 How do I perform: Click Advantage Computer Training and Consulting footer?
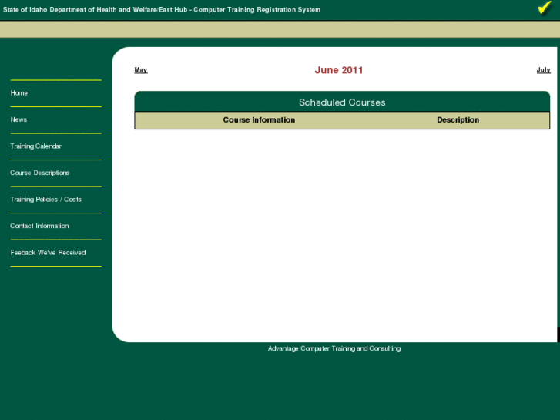click(334, 348)
